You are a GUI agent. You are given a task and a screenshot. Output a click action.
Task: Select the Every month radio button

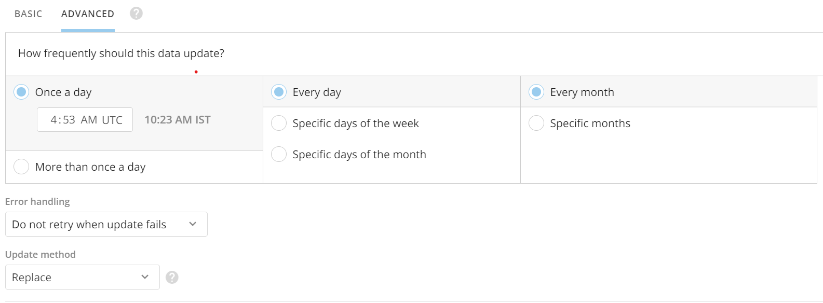click(x=536, y=92)
